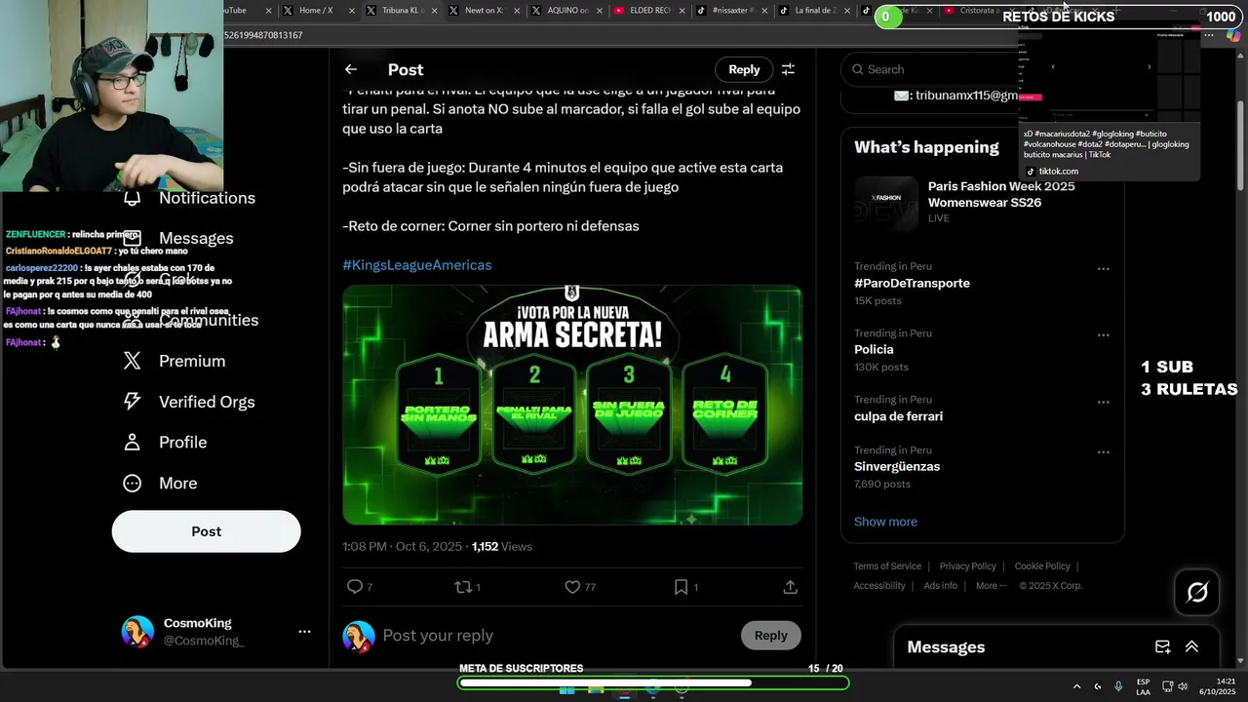Open the reply filter settings icon beside Reply

coord(788,69)
